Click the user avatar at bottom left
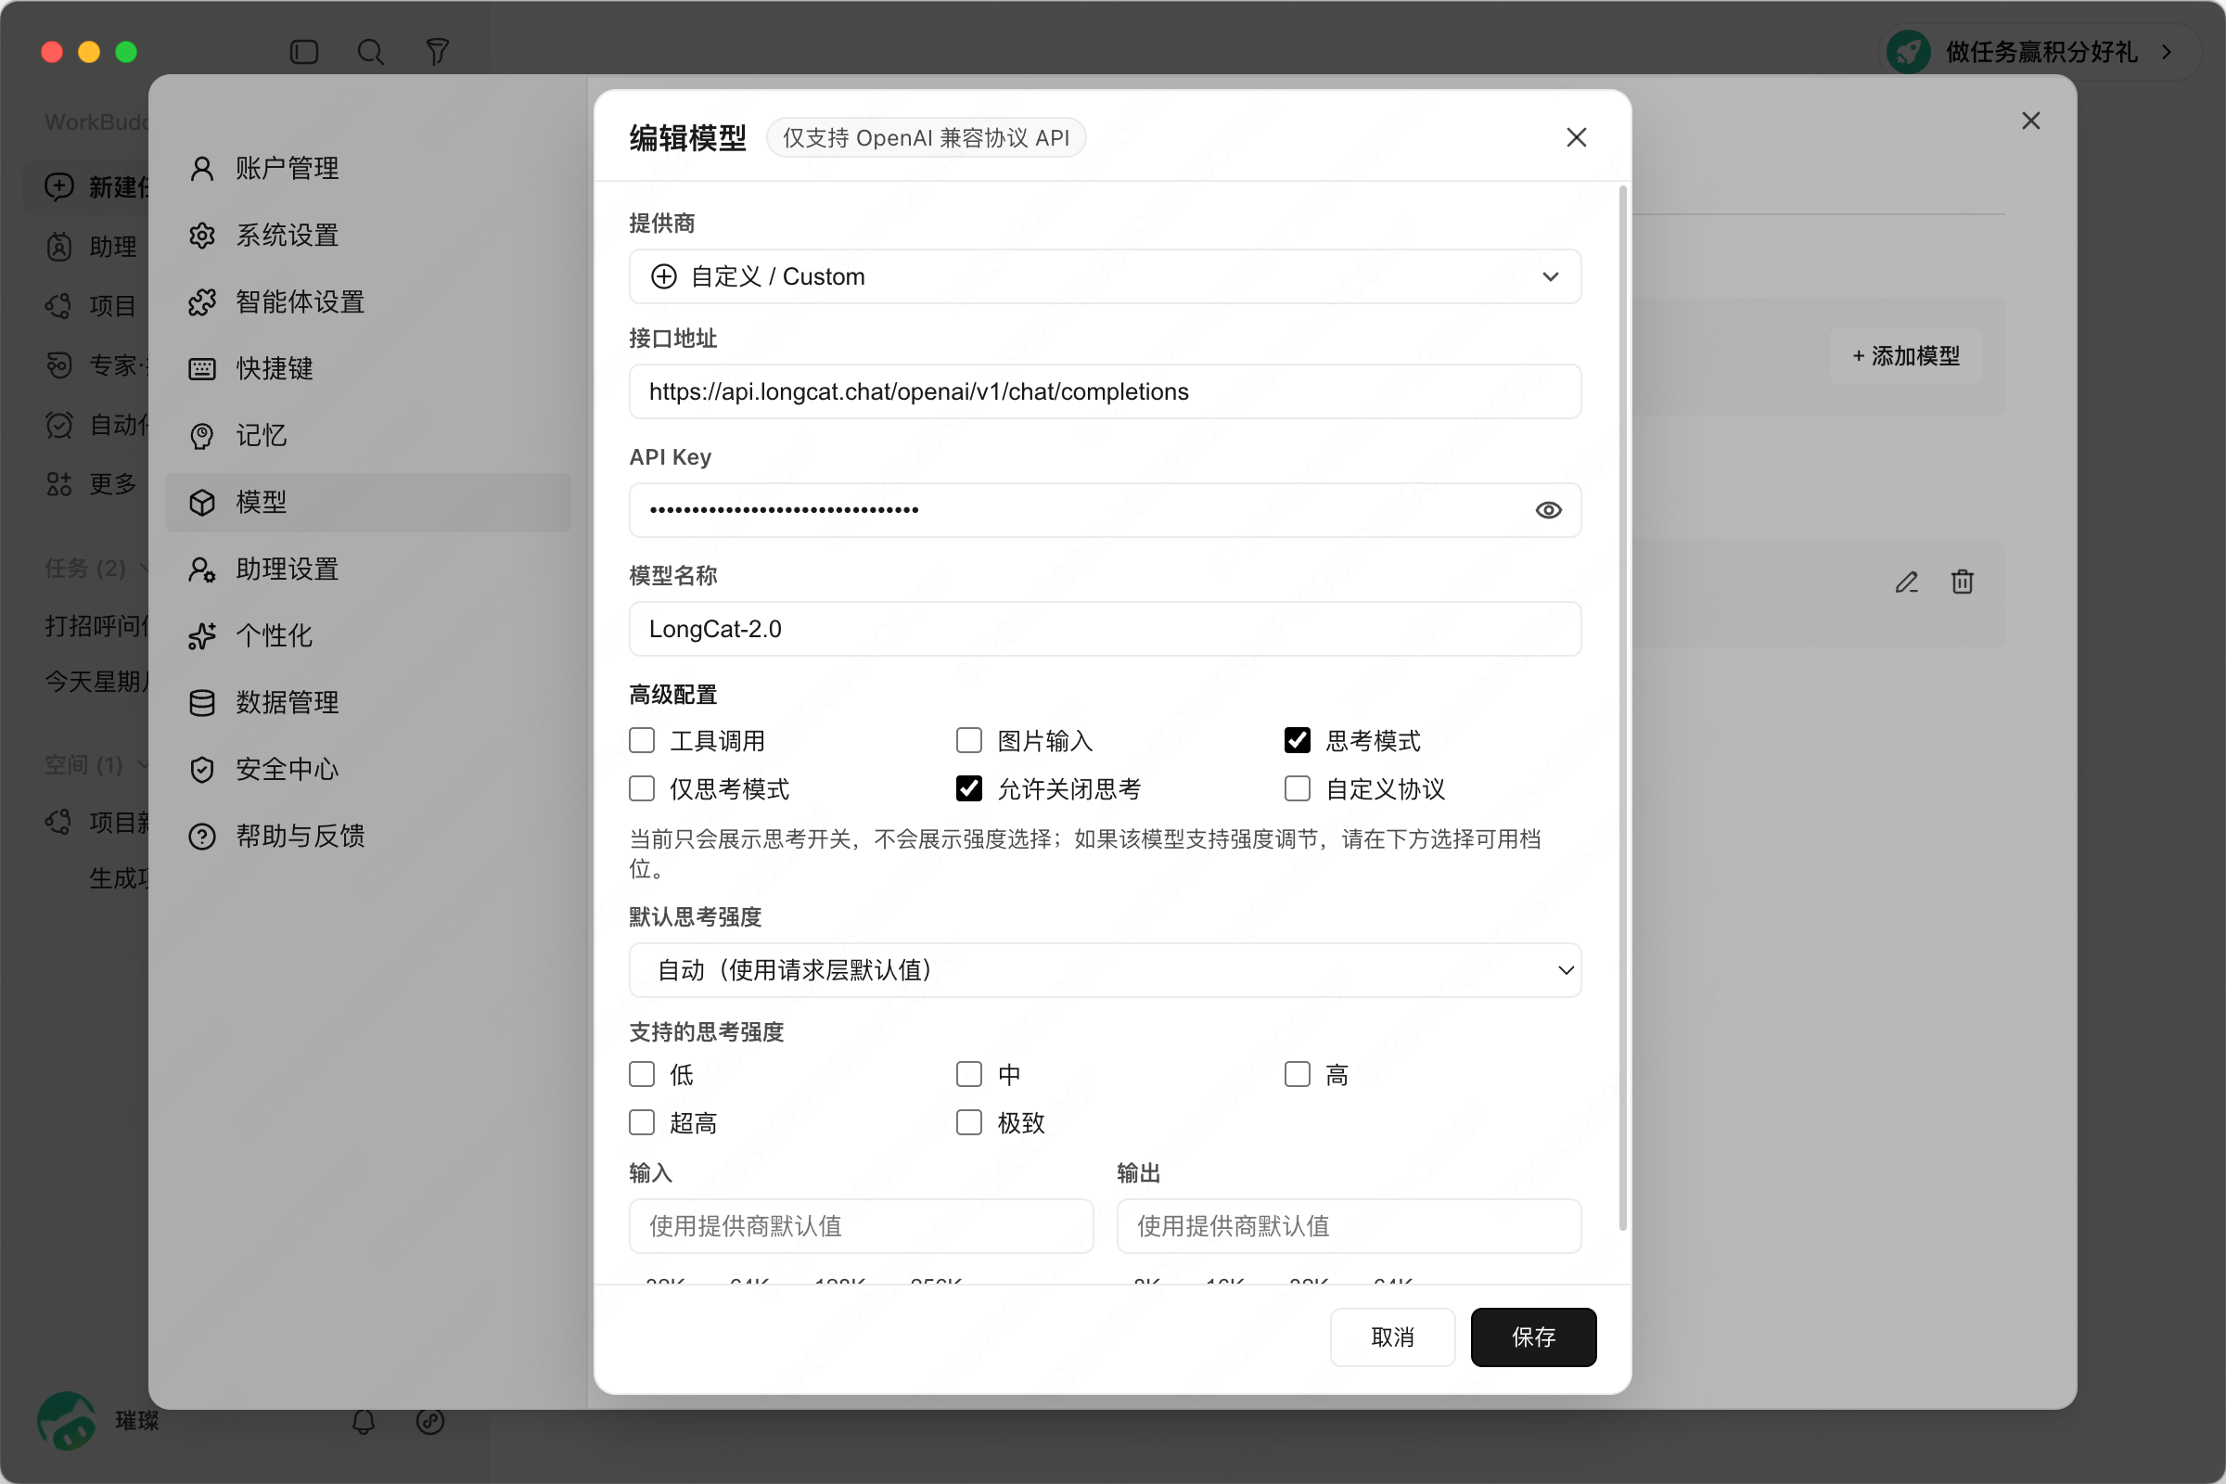The height and width of the screenshot is (1484, 2226). click(66, 1421)
